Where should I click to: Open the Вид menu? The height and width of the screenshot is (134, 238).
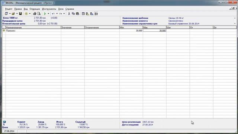tap(26, 9)
